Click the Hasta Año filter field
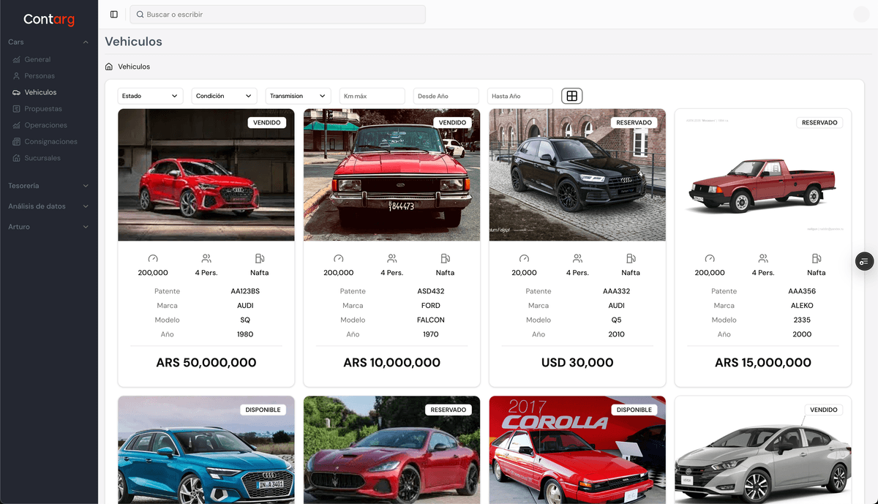Viewport: 878px width, 504px height. [x=519, y=96]
